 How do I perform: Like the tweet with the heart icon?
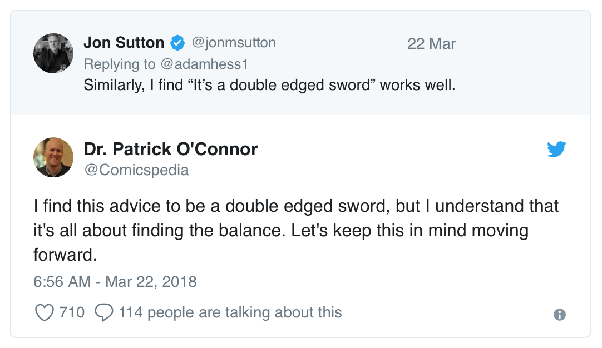click(44, 312)
